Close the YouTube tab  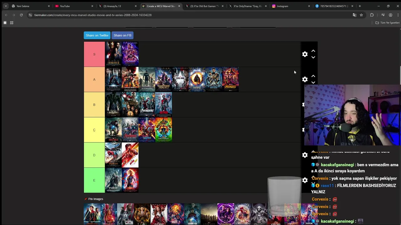[92, 6]
